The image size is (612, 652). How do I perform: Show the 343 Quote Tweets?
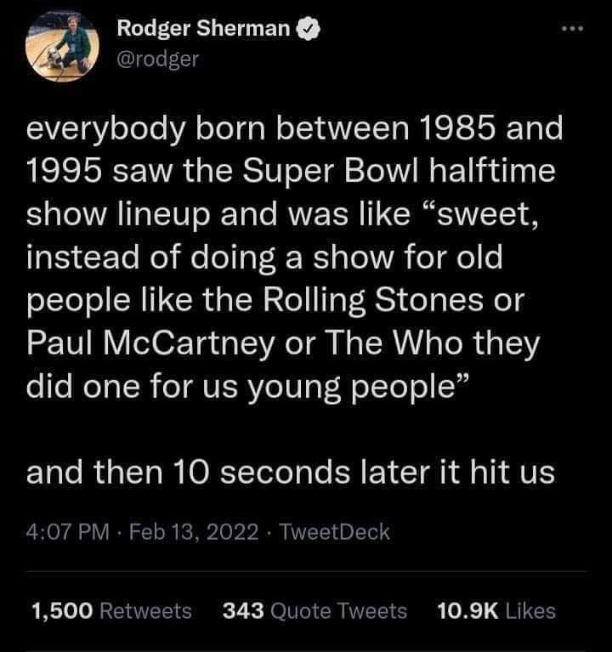tap(314, 610)
